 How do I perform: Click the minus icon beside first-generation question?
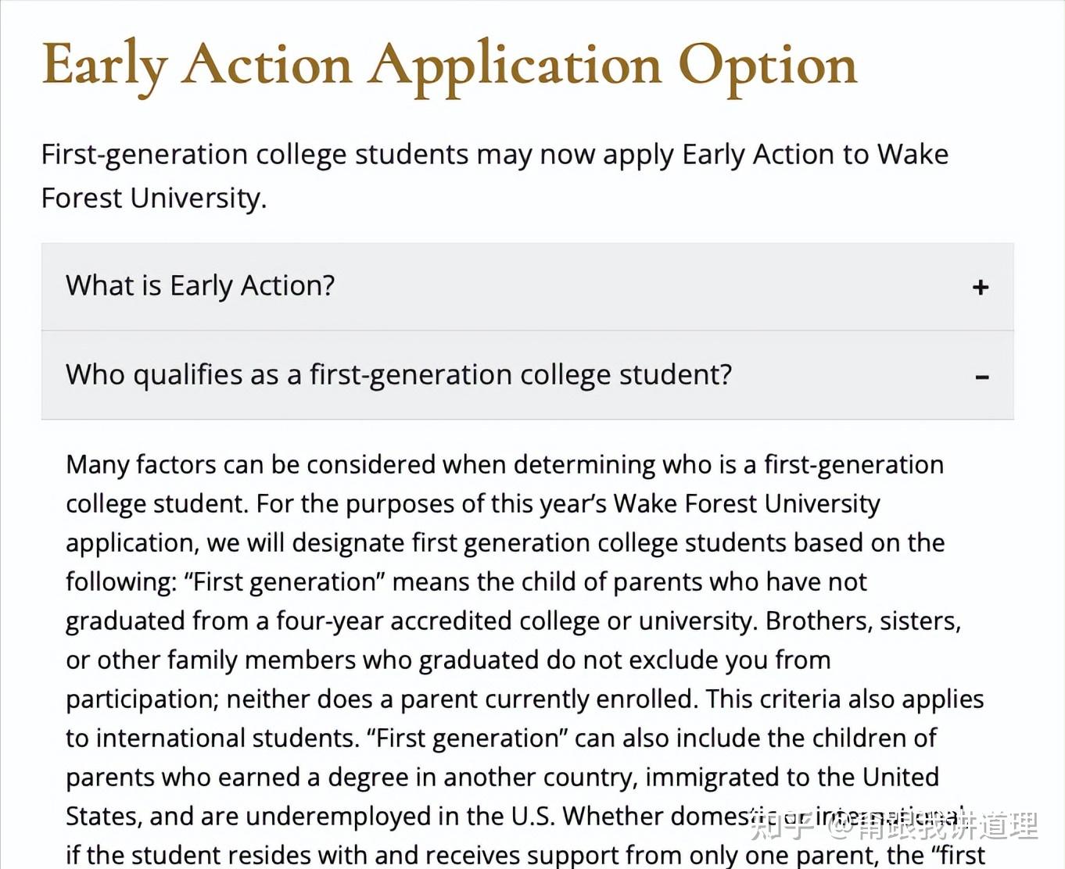point(982,377)
